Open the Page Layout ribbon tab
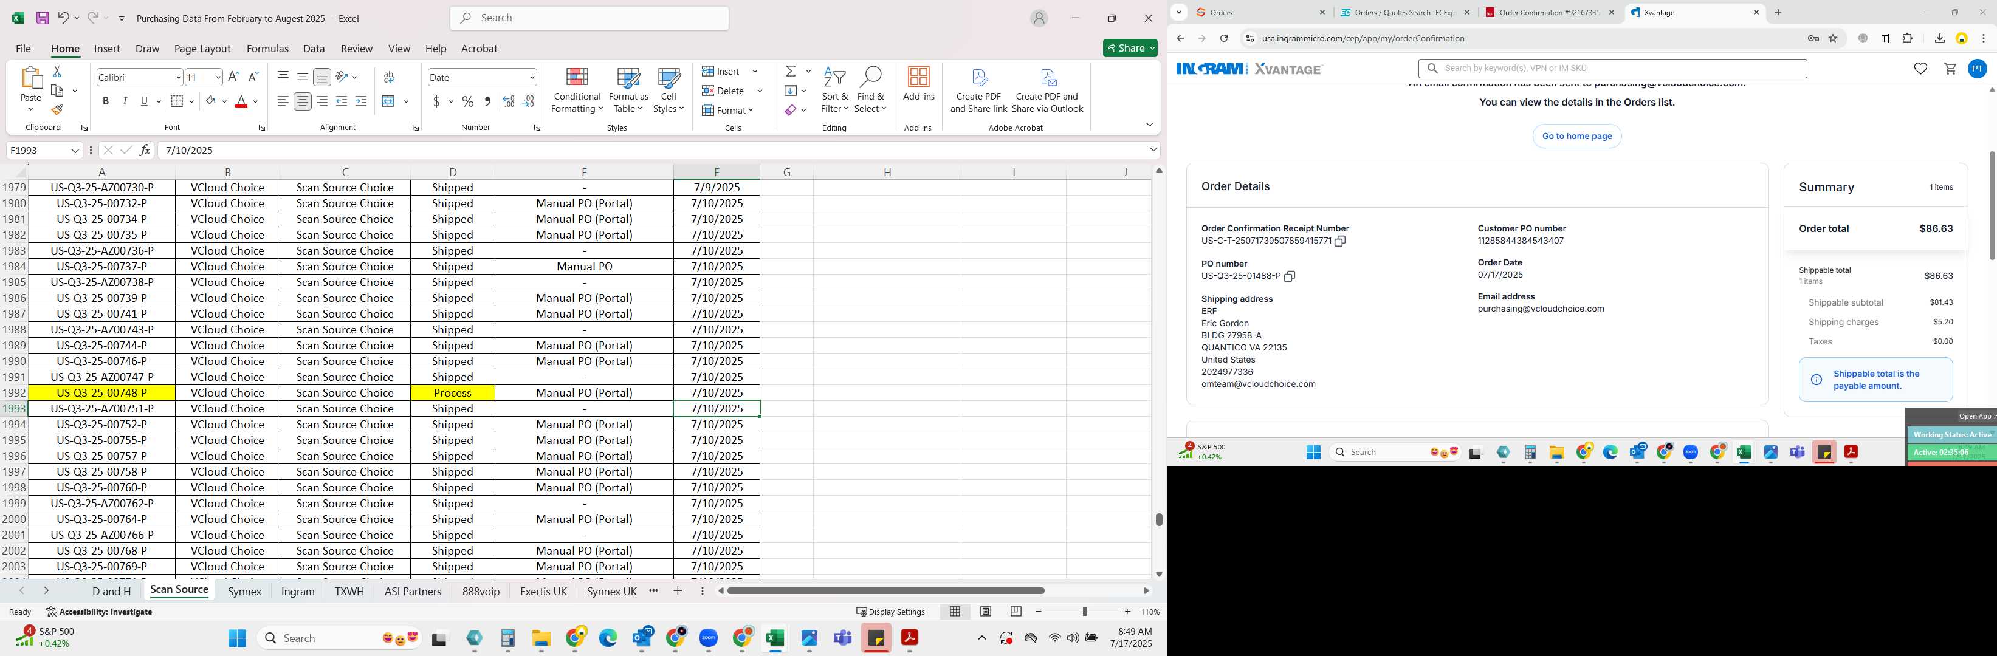Image resolution: width=1997 pixels, height=656 pixels. pyautogui.click(x=202, y=48)
